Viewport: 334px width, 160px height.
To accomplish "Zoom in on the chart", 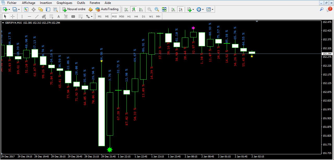I will click(x=150, y=9).
